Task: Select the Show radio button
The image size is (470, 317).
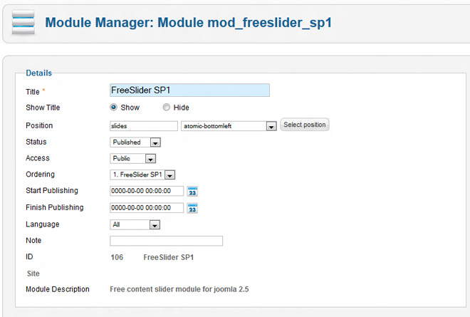Action: [x=114, y=108]
